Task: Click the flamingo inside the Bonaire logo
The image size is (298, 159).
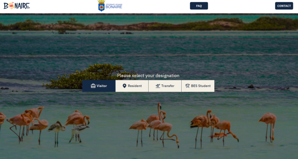Action: pyautogui.click(x=11, y=5)
